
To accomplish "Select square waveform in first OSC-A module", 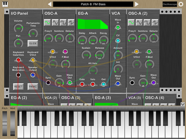I will coord(63,22).
